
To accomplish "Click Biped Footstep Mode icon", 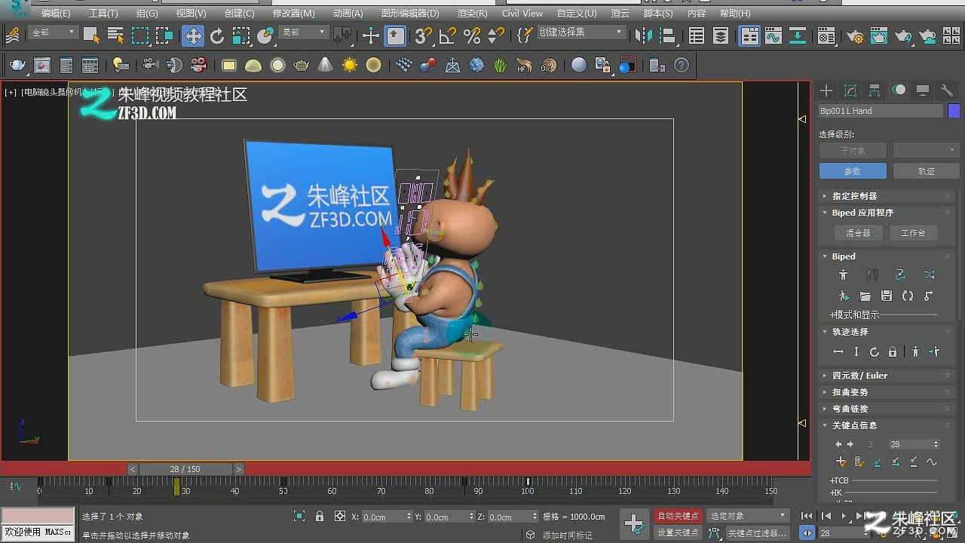I will [x=872, y=275].
